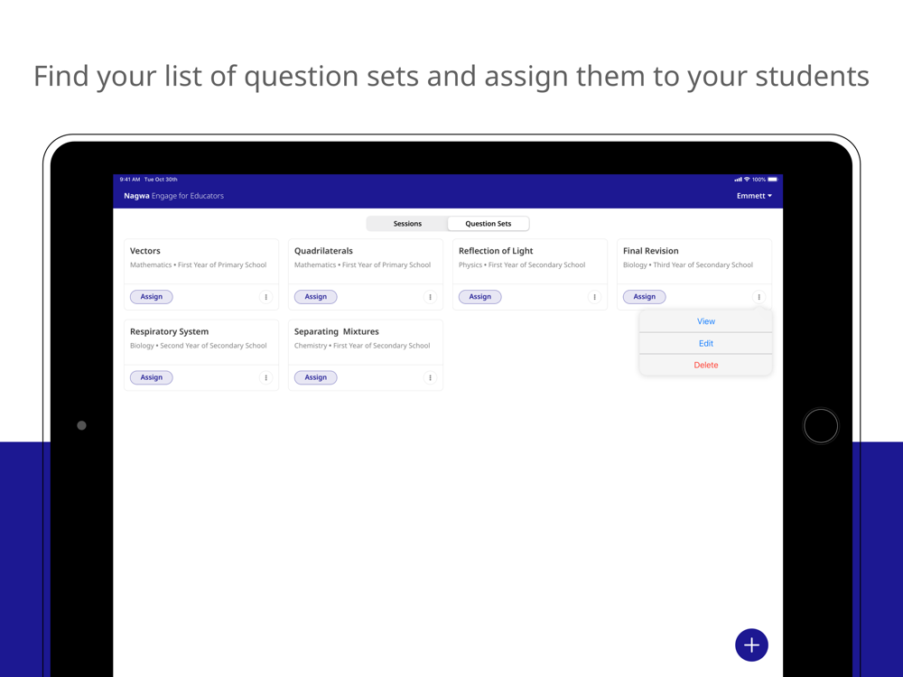Tap the blue plus add button
The height and width of the screenshot is (677, 903).
[x=751, y=645]
